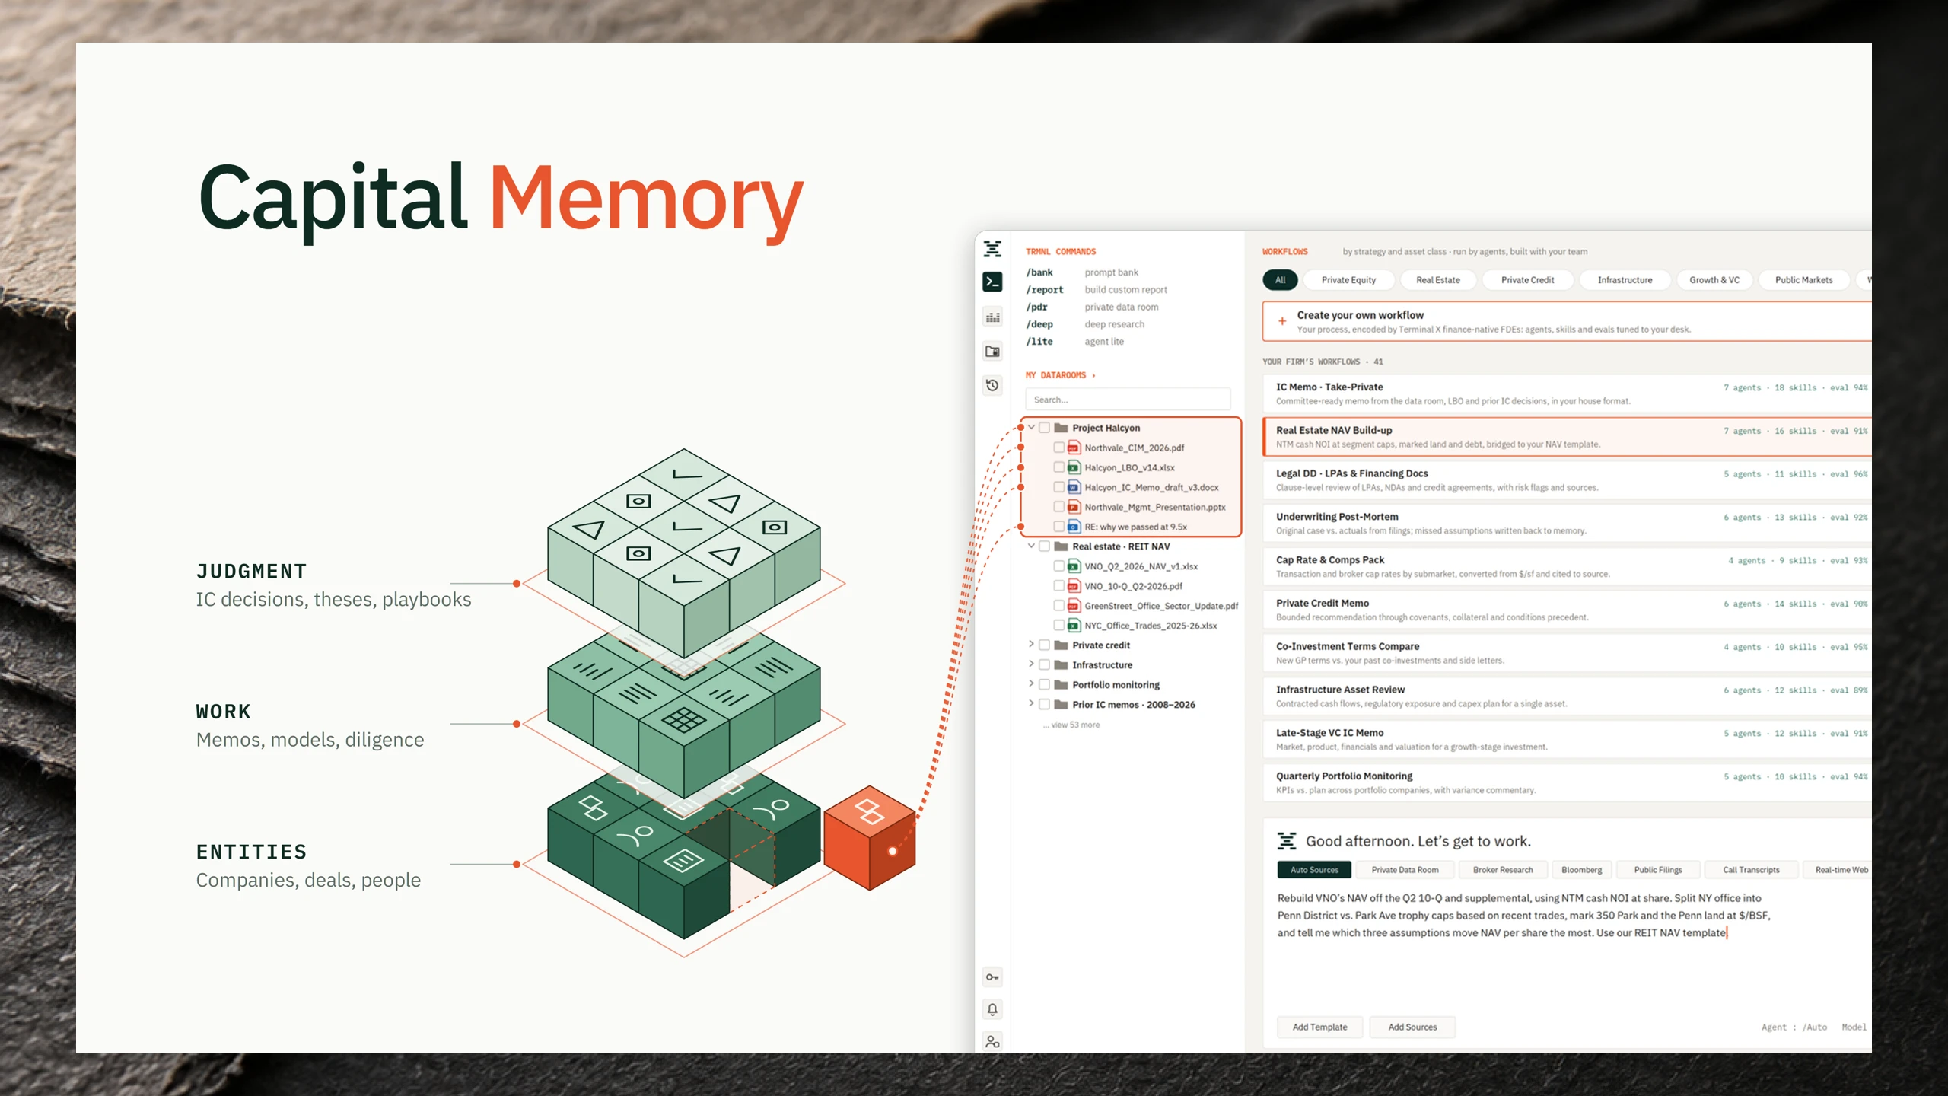Open notifications bell icon
1948x1096 pixels.
click(992, 1009)
